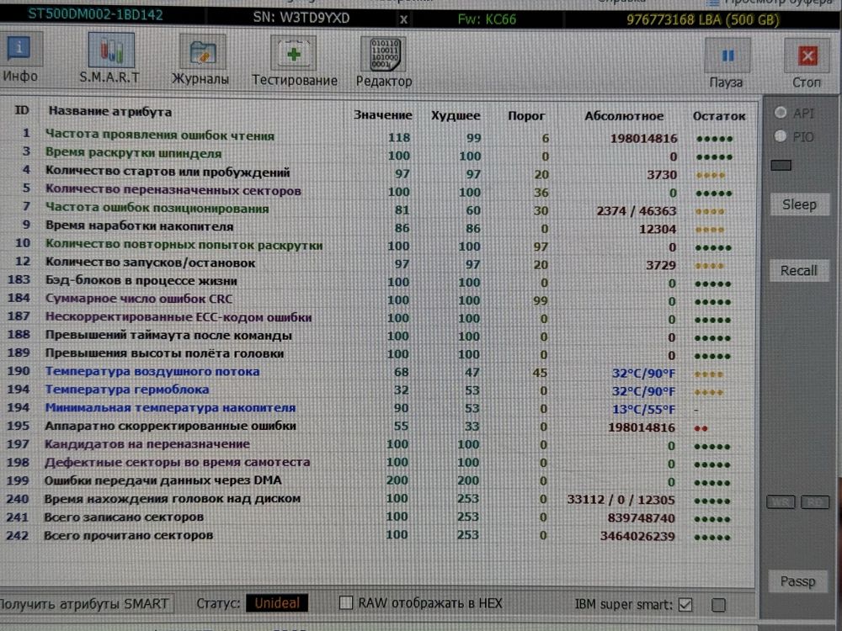The image size is (842, 631).
Task: Select the ST500DM002-1BD142 drive tab
Action: [96, 15]
